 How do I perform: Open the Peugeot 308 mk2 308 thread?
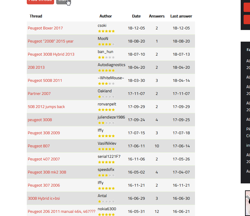(47, 172)
